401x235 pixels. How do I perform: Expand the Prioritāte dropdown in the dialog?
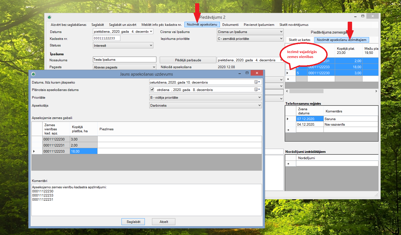pyautogui.click(x=259, y=98)
